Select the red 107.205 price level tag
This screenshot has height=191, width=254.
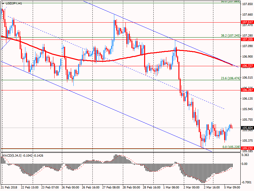247,39
